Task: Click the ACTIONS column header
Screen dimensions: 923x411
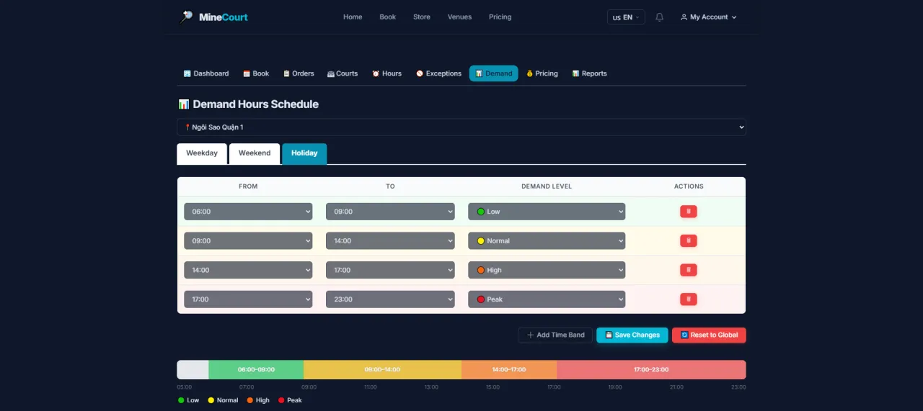Action: pos(689,186)
